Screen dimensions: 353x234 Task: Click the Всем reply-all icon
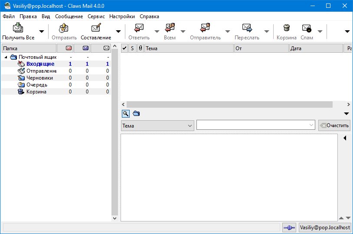pos(170,28)
